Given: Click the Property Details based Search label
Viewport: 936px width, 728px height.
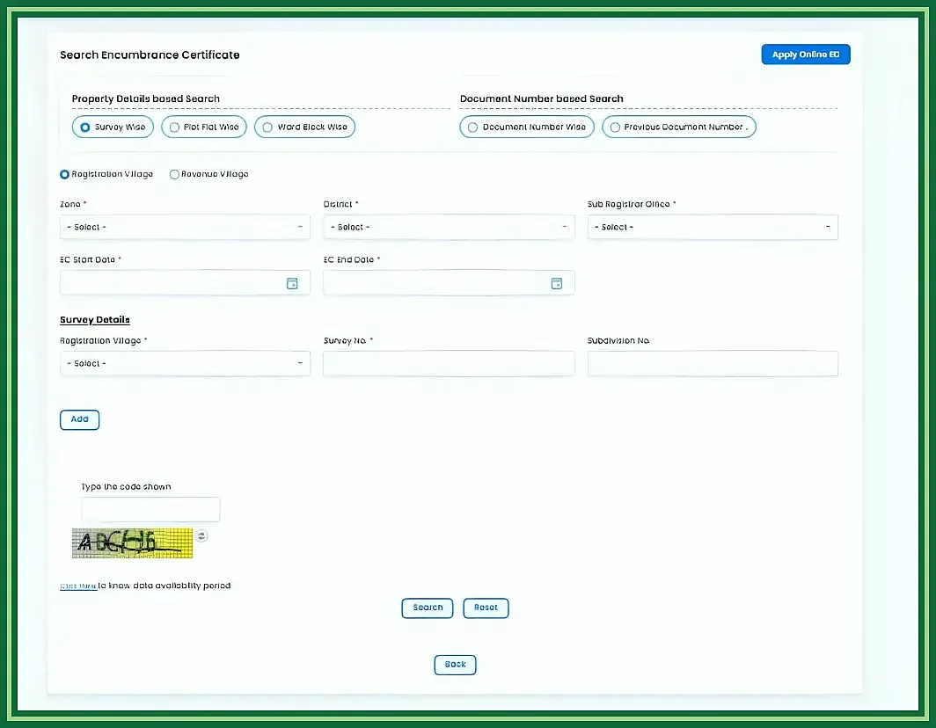Looking at the screenshot, I should point(146,99).
